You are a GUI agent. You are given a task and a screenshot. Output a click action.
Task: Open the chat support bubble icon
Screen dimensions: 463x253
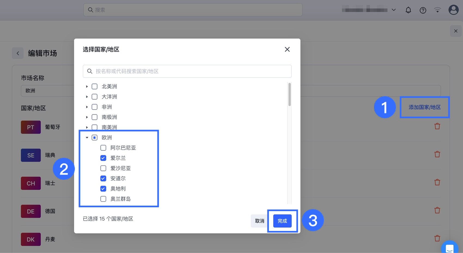click(450, 248)
